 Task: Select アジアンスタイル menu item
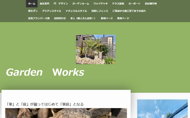tap(51, 11)
